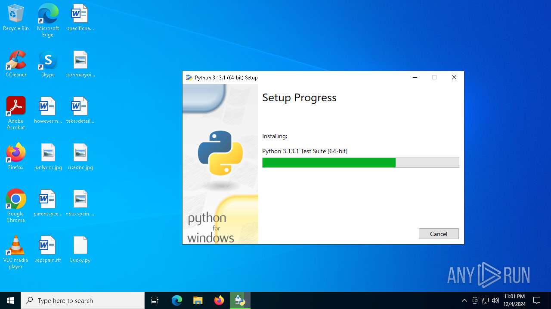
Task: Select the takesdetail... Word document icon
Action: point(80,110)
